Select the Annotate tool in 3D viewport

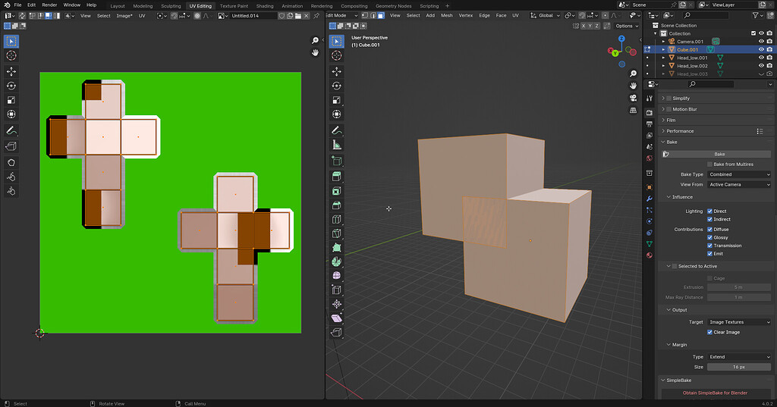(x=336, y=130)
